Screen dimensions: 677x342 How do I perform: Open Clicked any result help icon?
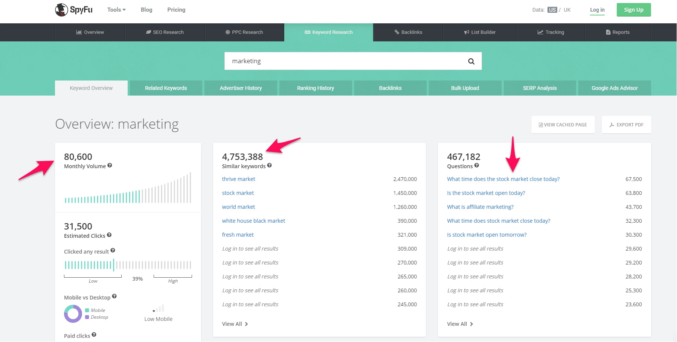(x=113, y=251)
